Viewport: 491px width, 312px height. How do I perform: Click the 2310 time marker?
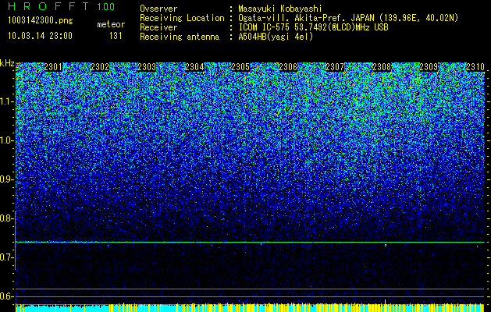click(475, 67)
